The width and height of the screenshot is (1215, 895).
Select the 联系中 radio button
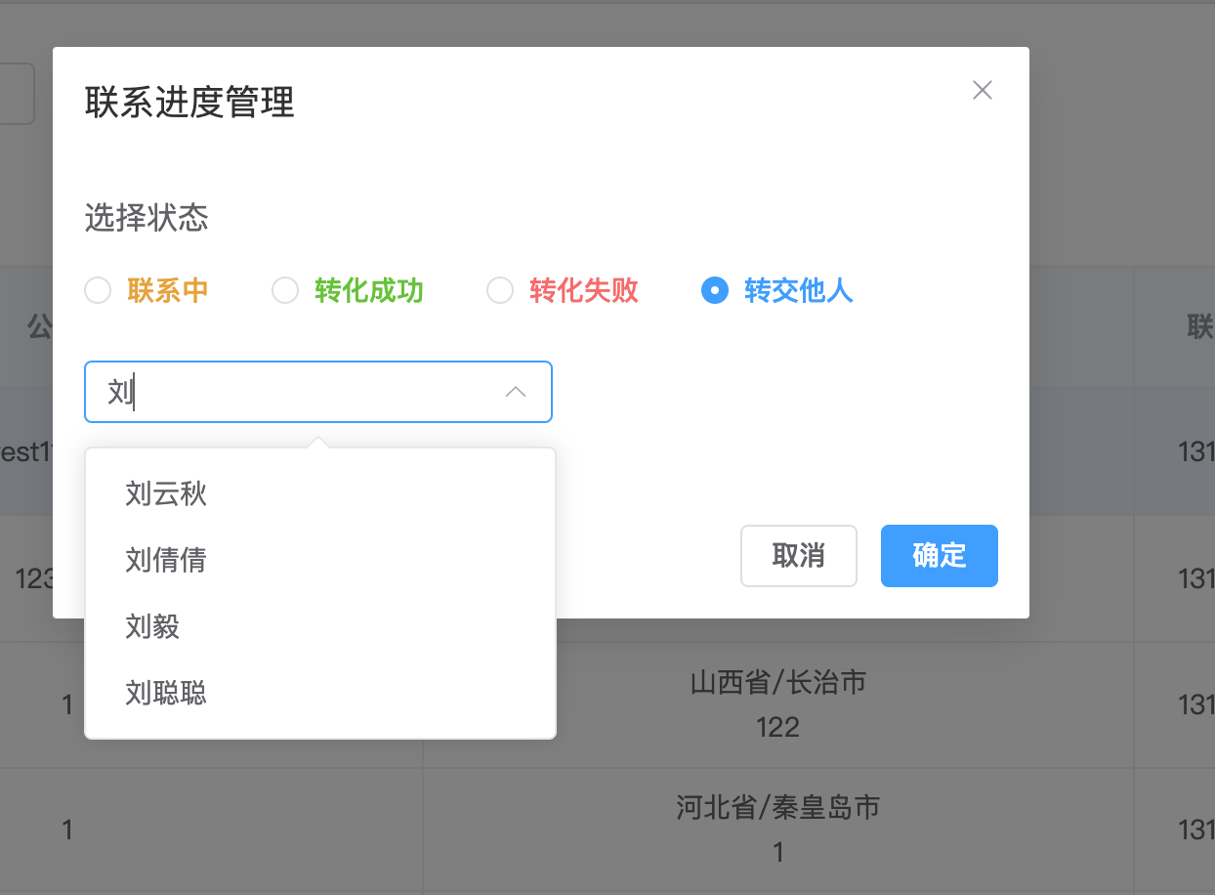98,291
